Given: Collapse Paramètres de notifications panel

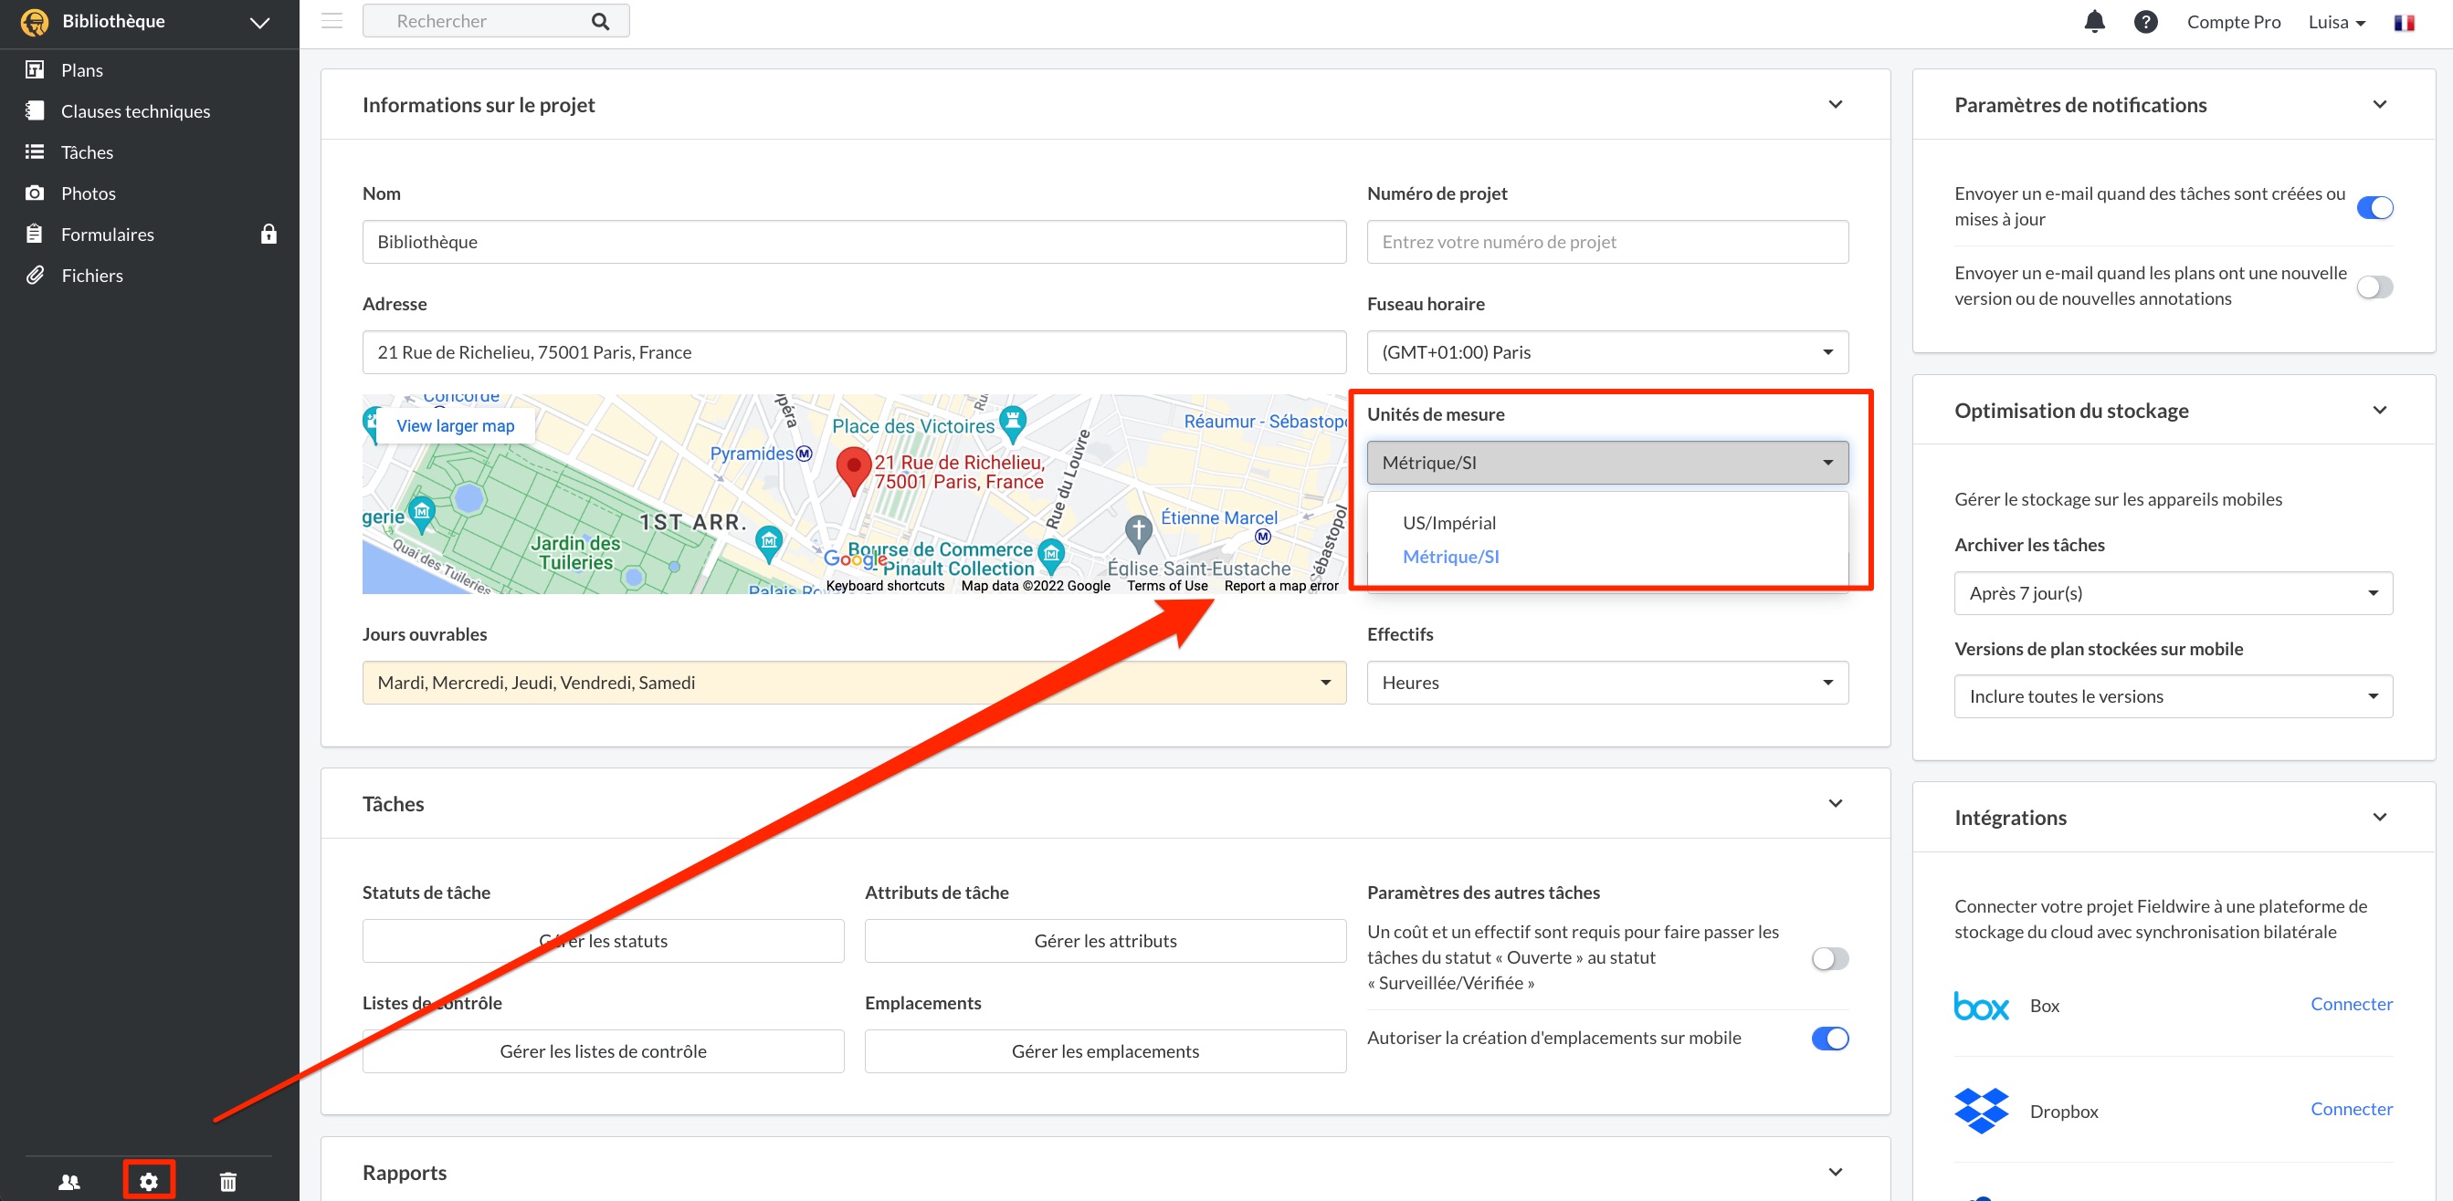Looking at the screenshot, I should 2379,104.
